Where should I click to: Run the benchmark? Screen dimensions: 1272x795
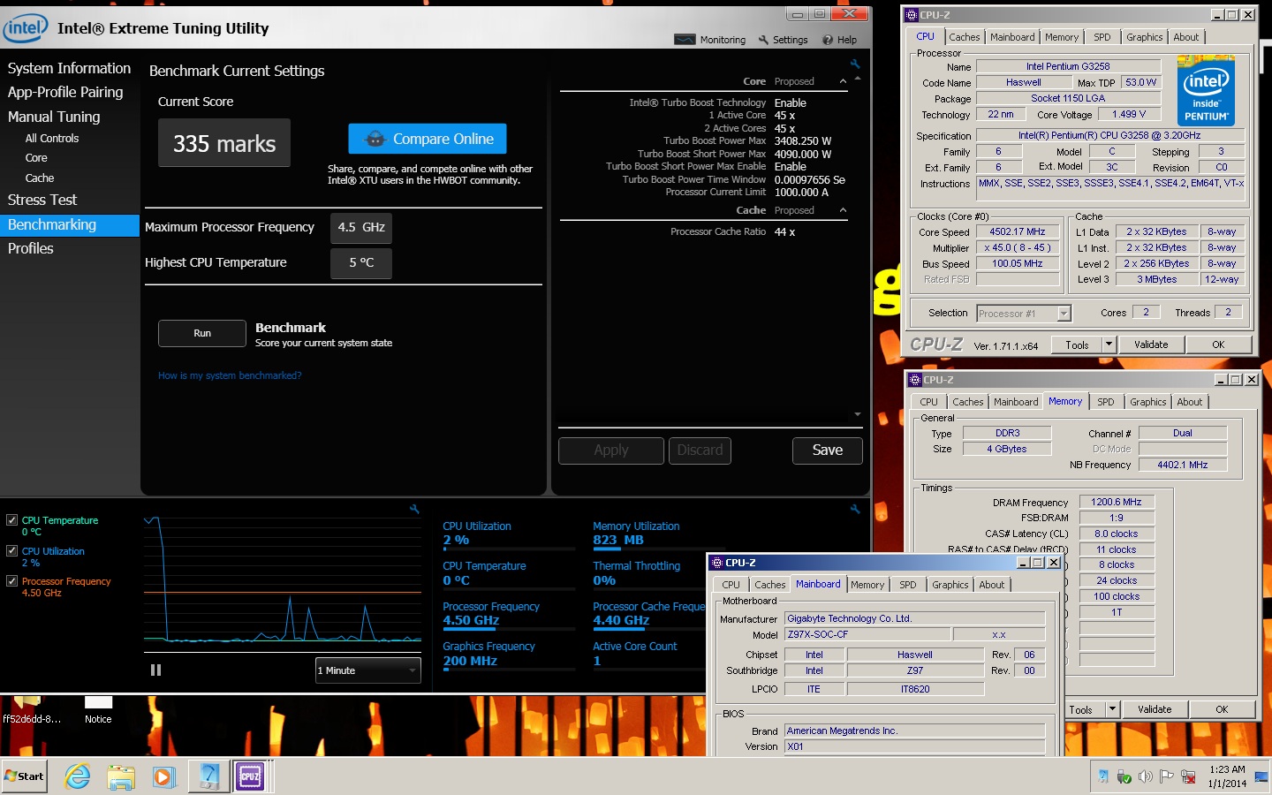pyautogui.click(x=202, y=333)
